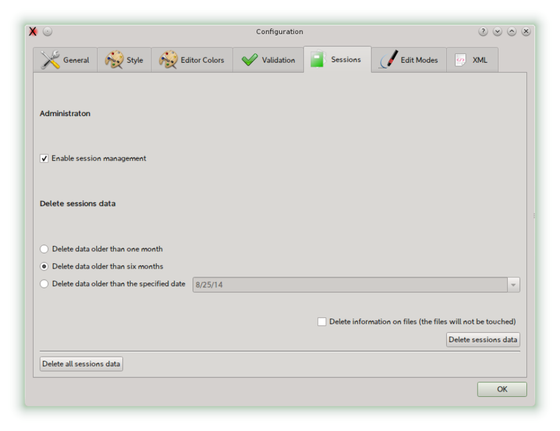Switch to the General tab
This screenshot has height=431, width=560.
[66, 60]
